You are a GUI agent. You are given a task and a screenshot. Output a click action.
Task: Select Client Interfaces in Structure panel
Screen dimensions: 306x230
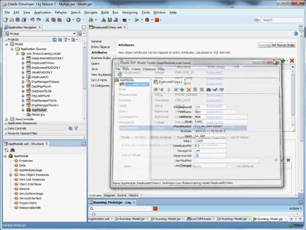point(30,184)
